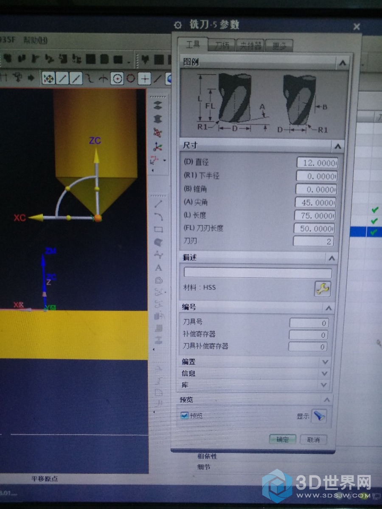The height and width of the screenshot is (509, 382).
Task: Click the (B) 锥角 taper angle field
Action: pyautogui.click(x=316, y=189)
